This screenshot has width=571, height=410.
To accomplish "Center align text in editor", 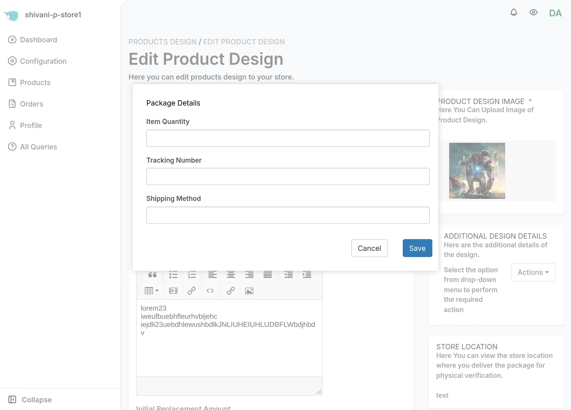I will (231, 275).
